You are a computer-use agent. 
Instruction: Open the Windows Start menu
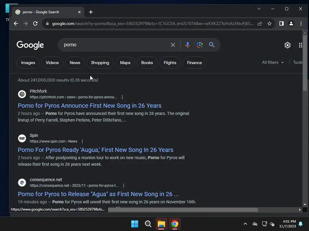tap(135, 224)
